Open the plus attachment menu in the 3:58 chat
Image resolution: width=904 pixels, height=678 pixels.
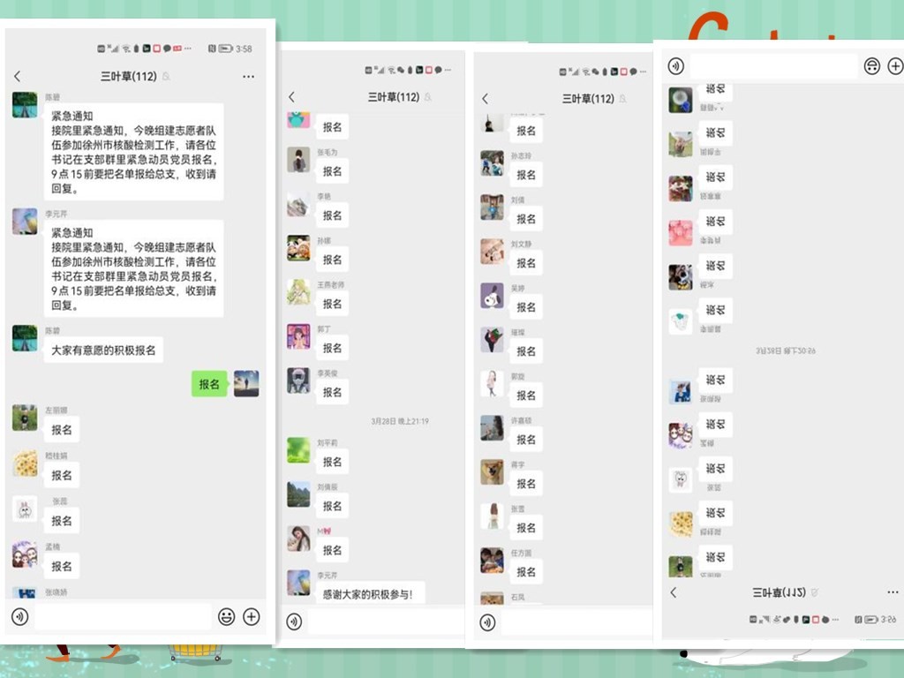pos(252,617)
